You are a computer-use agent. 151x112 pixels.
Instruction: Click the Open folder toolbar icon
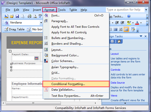[x=12, y=16]
